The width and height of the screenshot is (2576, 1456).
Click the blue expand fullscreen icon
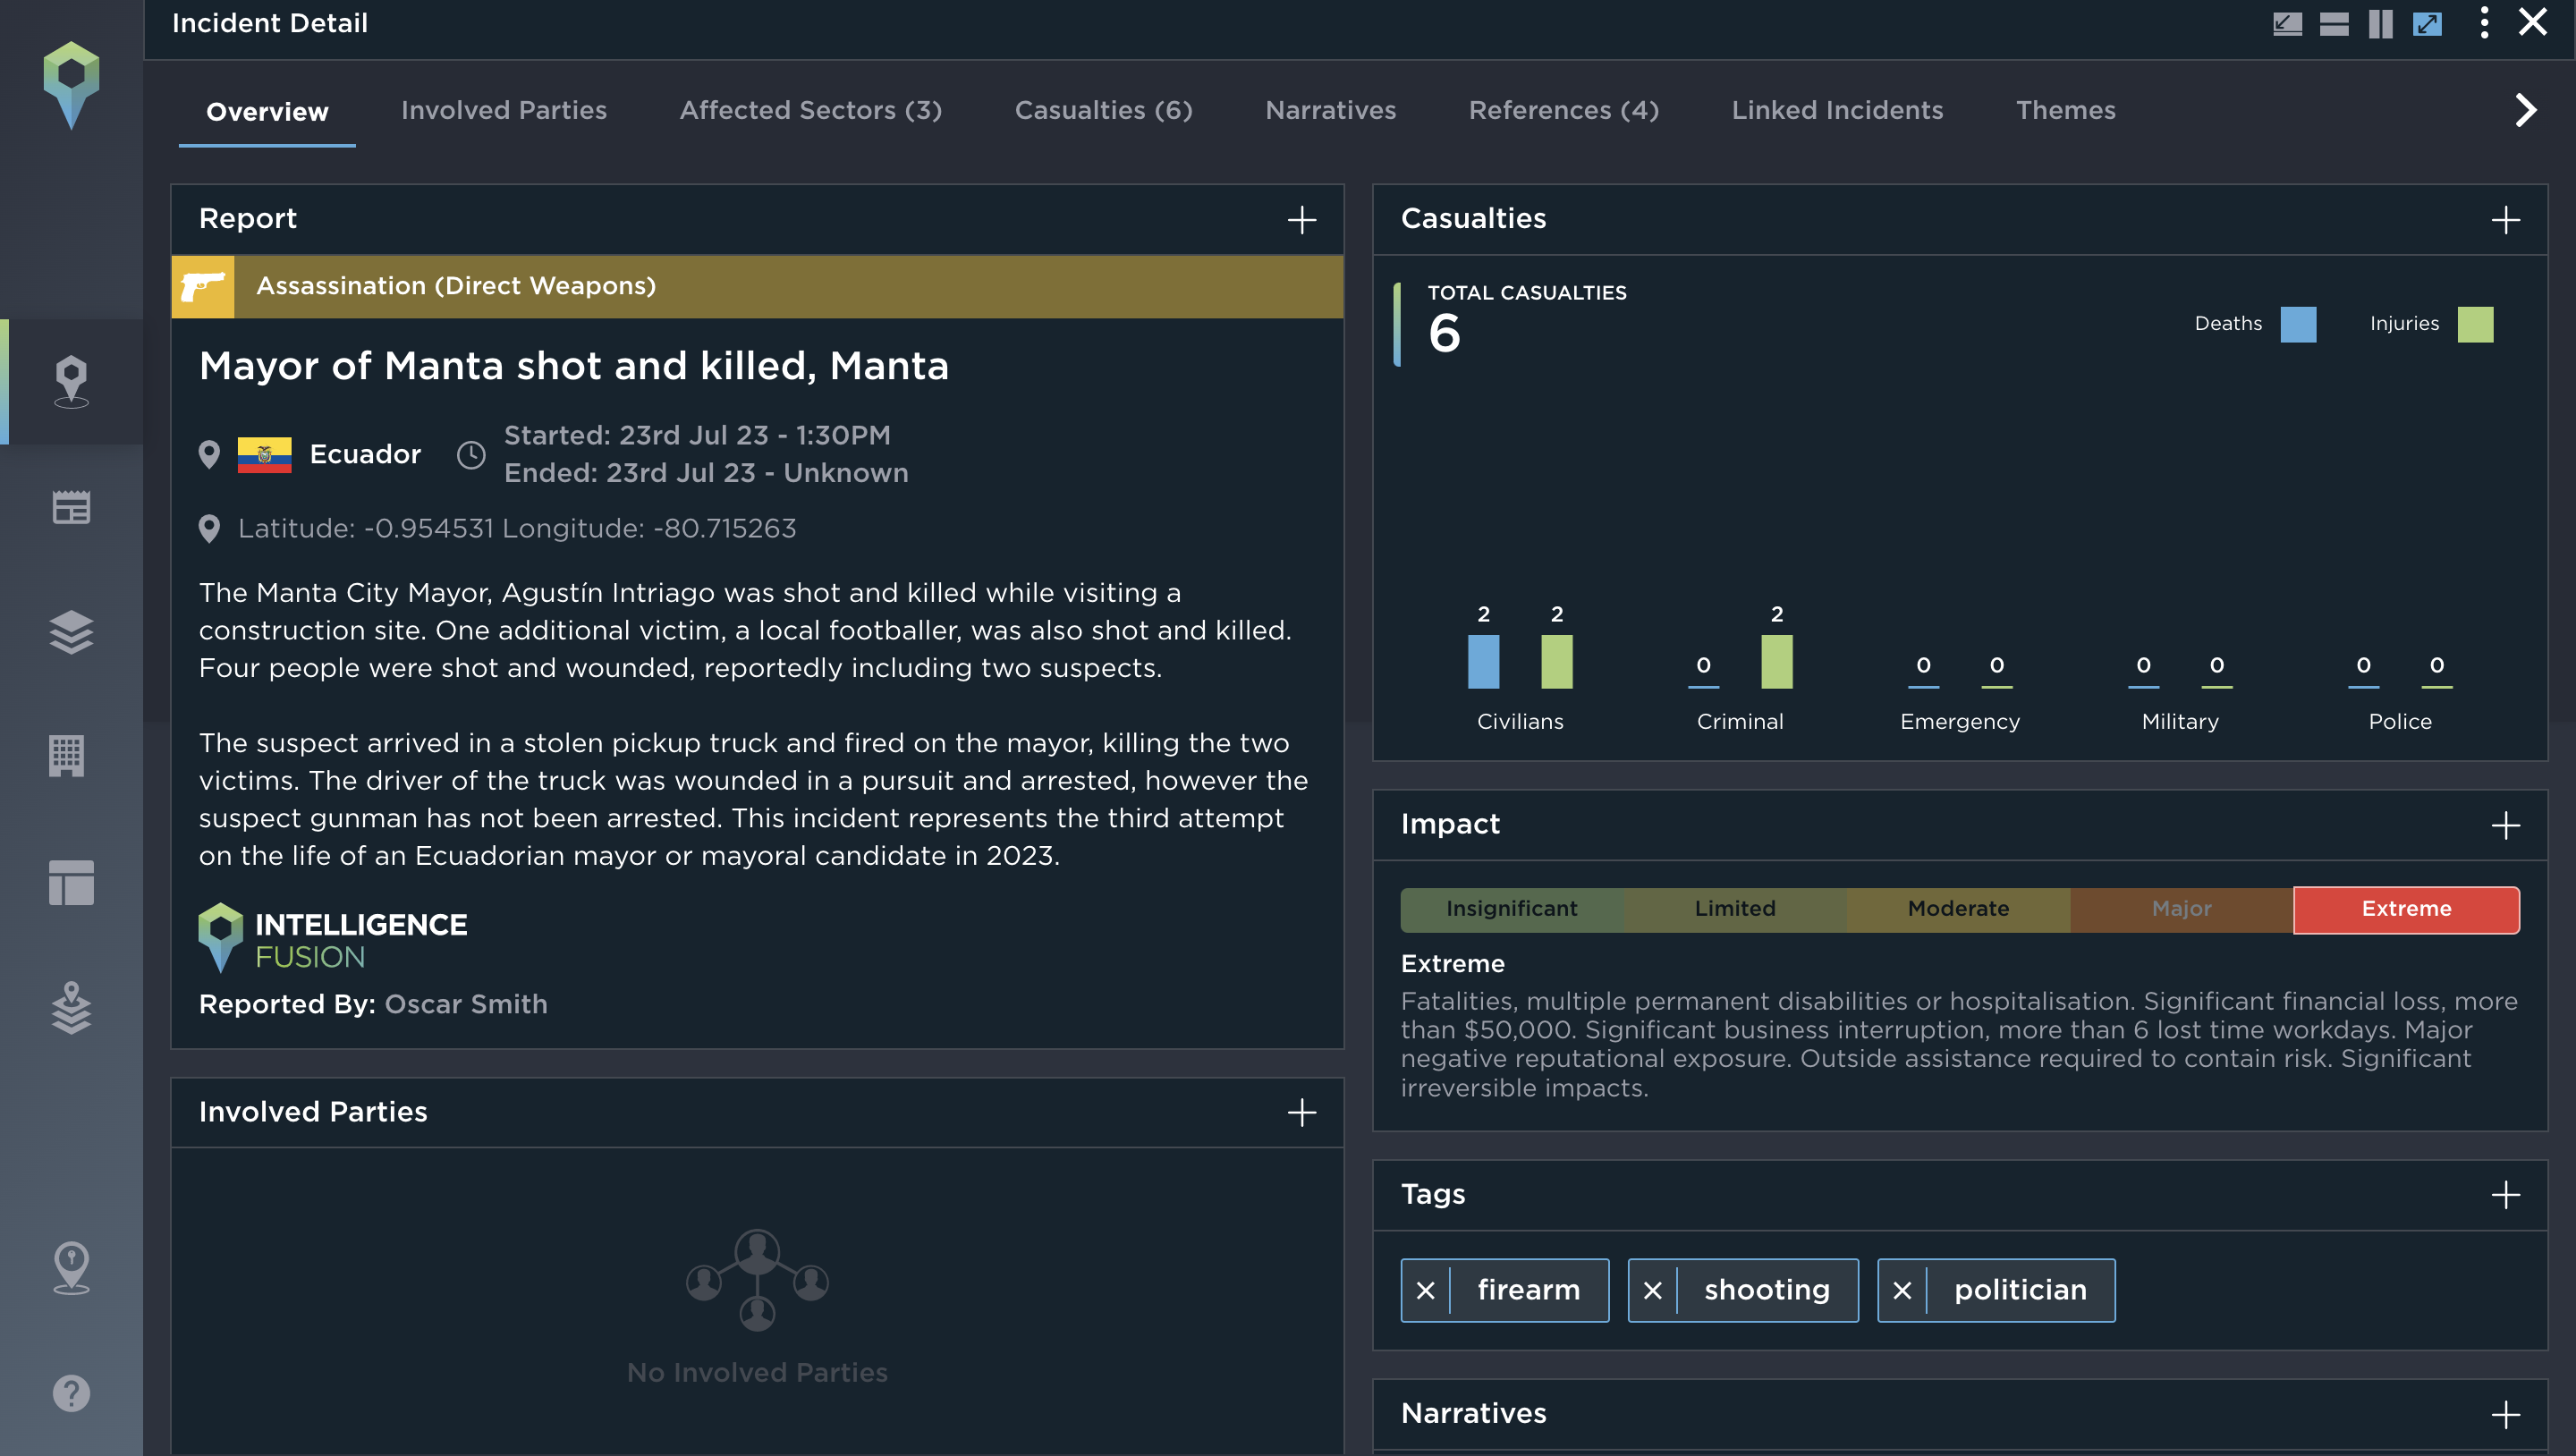(2427, 23)
